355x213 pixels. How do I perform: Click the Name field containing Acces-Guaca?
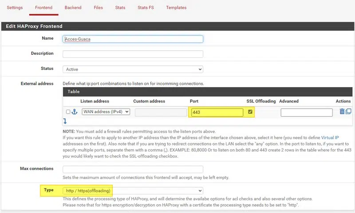click(133, 39)
